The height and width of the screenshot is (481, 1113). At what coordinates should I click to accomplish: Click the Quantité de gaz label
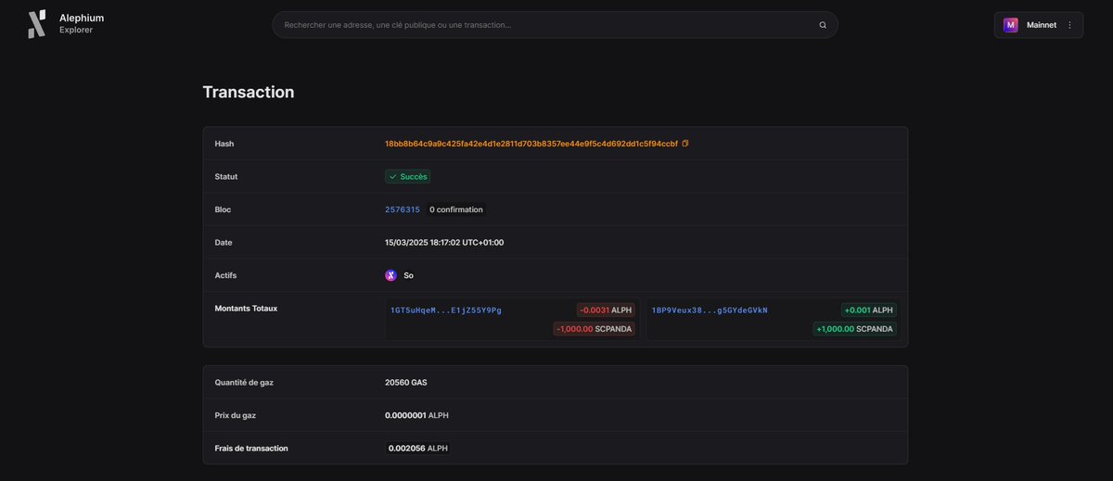tap(244, 382)
